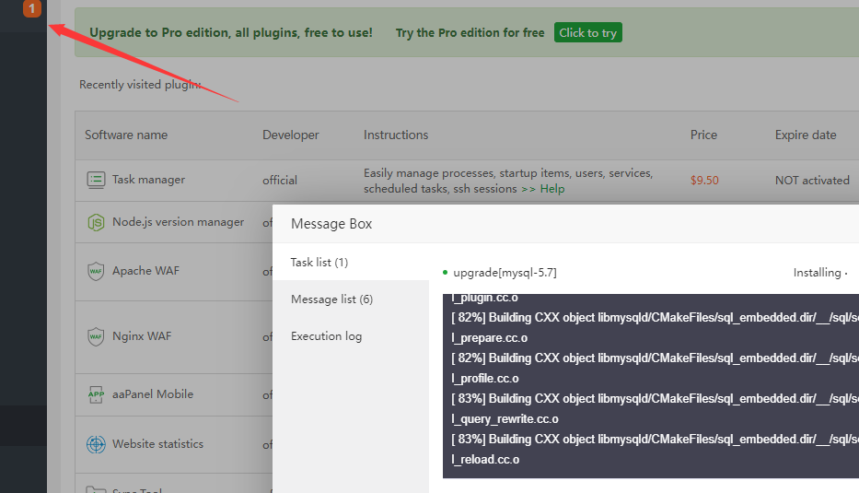Click the Apache WAF shield icon
Screen dimensions: 859x493
tap(96, 271)
